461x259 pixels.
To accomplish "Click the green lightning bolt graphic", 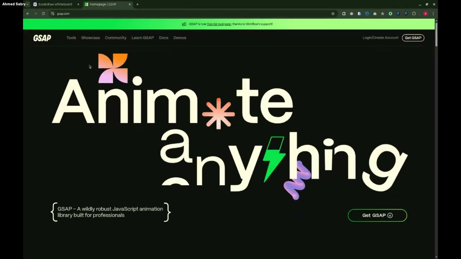I will click(274, 159).
